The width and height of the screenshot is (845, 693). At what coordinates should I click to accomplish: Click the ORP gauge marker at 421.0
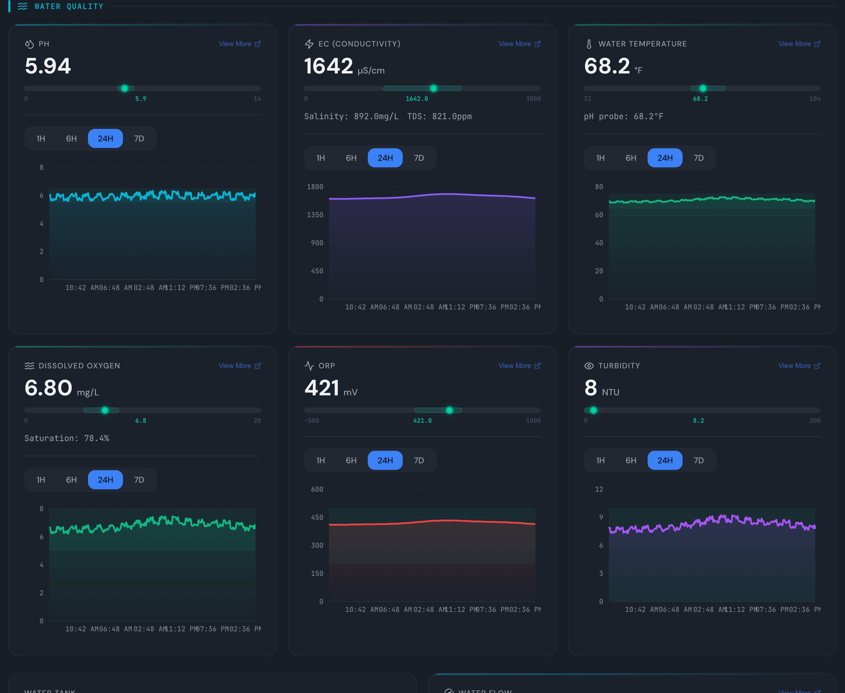449,410
